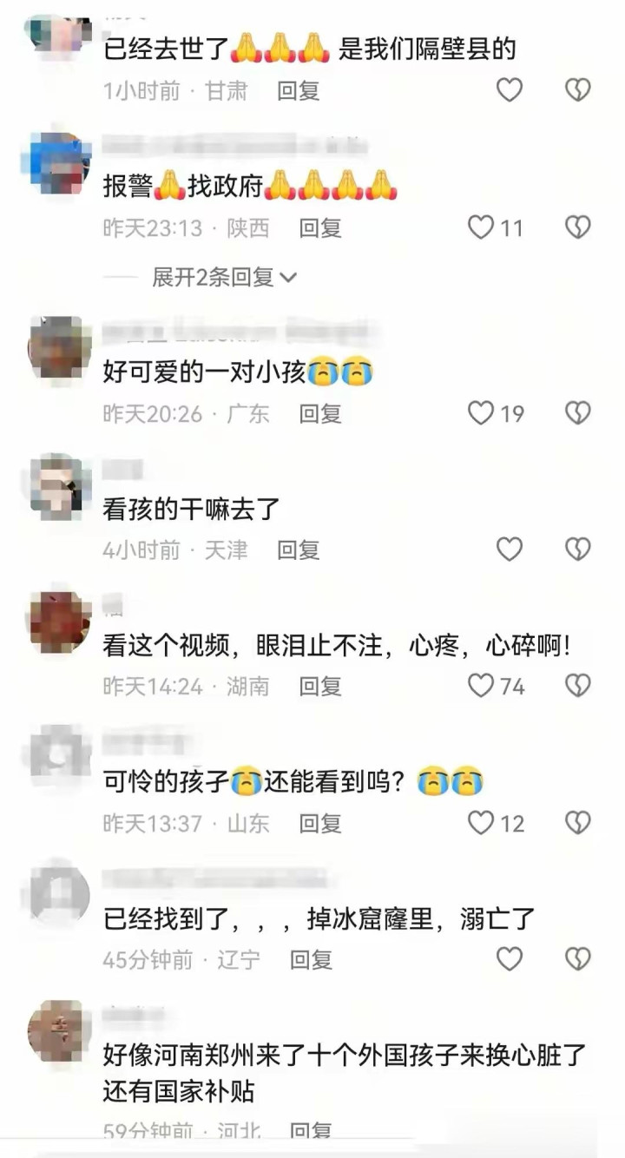Dislike the 广东 comment posted 昨天20:26
625x1158 pixels.
tap(578, 412)
